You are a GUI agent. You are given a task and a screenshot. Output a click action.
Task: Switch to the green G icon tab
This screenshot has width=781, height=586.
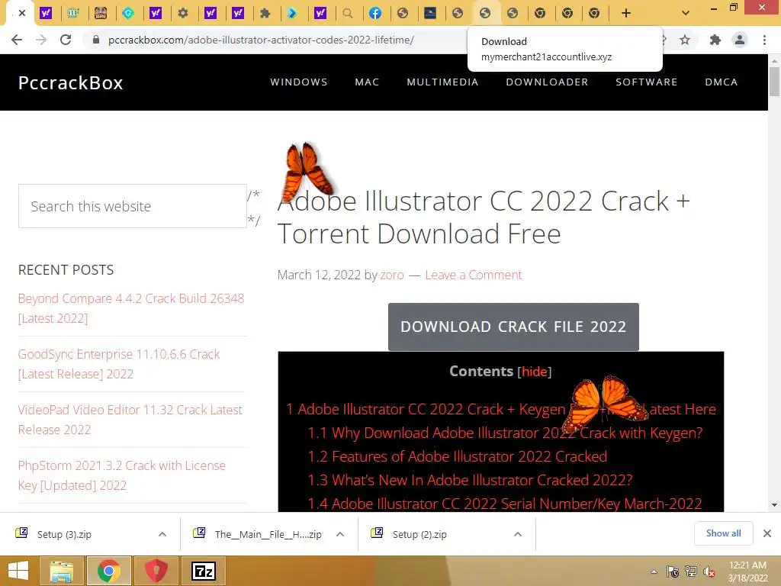pyautogui.click(x=128, y=13)
